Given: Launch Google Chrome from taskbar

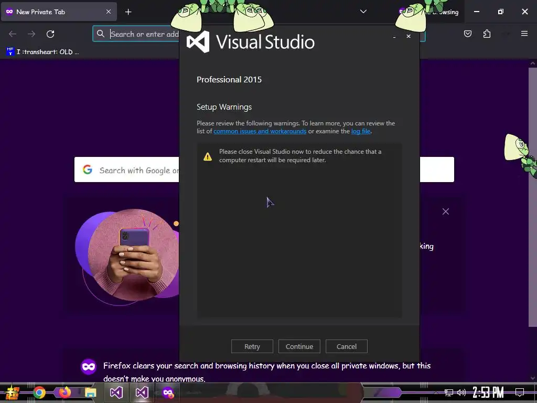Looking at the screenshot, I should [39, 393].
